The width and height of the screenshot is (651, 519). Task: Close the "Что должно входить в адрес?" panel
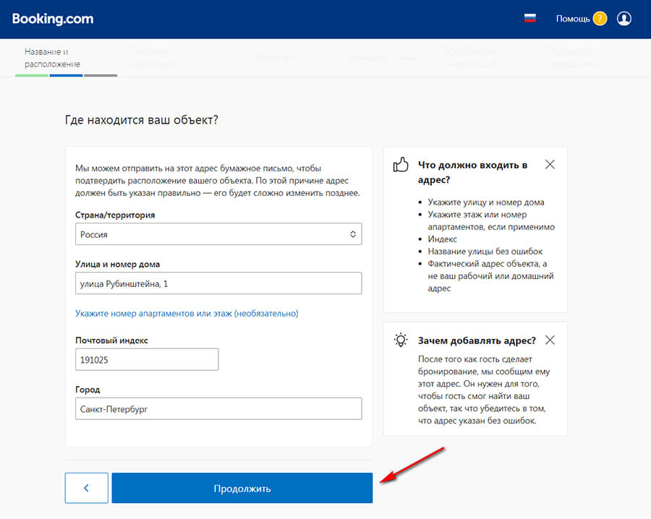click(x=550, y=164)
